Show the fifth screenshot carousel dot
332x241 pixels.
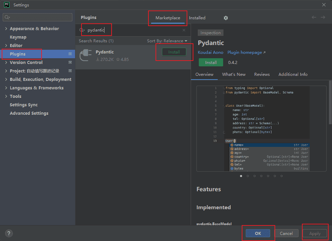point(268,176)
